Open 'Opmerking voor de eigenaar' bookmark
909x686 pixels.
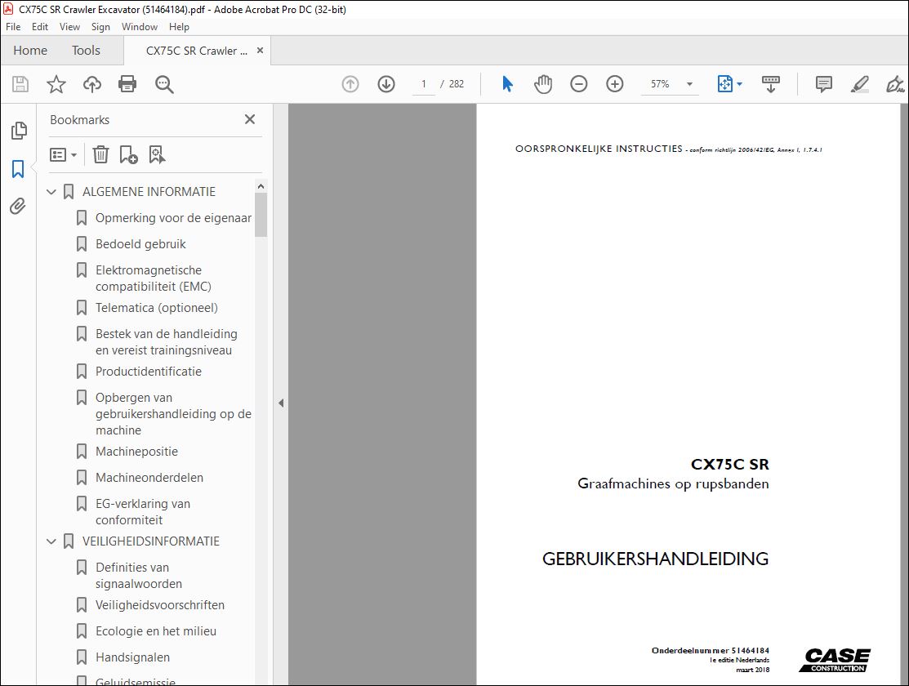pos(173,218)
